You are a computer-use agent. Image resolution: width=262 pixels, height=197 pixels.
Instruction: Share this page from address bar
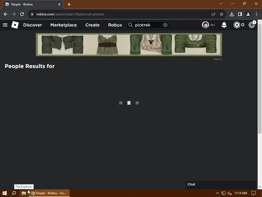tap(213, 14)
